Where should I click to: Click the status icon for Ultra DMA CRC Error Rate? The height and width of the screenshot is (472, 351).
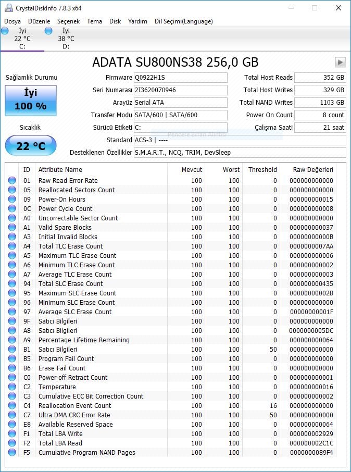[x=12, y=415]
